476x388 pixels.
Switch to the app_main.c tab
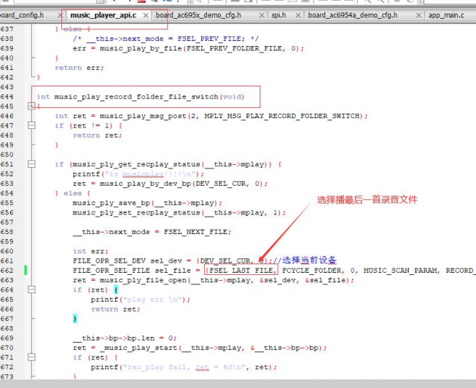click(x=446, y=15)
